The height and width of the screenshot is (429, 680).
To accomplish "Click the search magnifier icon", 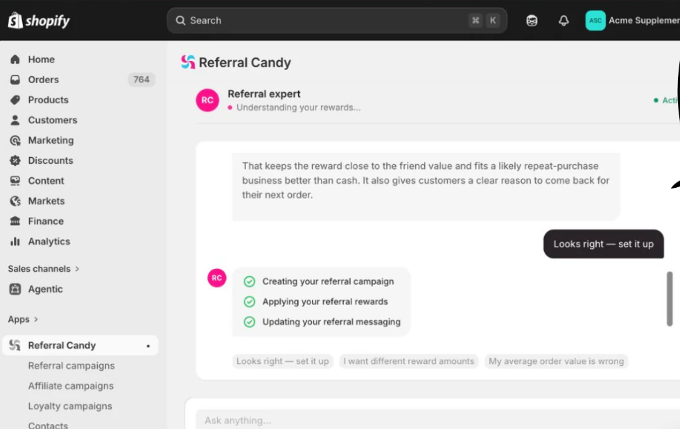I will [180, 20].
